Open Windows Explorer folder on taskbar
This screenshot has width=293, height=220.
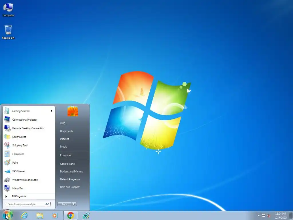pyautogui.click(x=39, y=215)
